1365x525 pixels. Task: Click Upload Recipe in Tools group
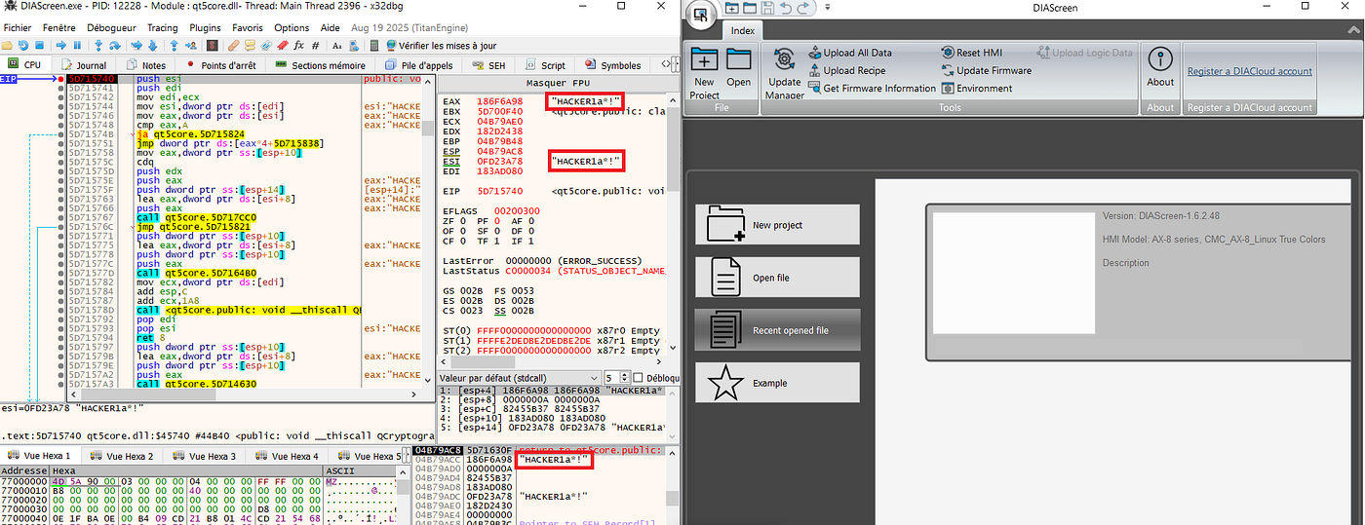coord(846,70)
